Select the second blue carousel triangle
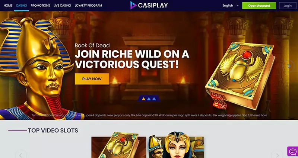298x158 pixels. (x=149, y=99)
